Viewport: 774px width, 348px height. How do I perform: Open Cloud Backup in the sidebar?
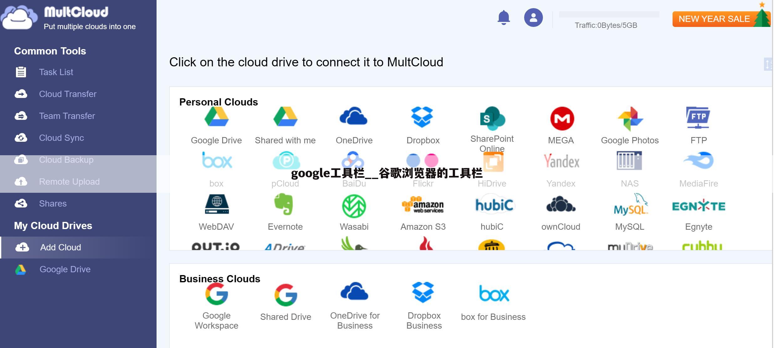(x=66, y=160)
